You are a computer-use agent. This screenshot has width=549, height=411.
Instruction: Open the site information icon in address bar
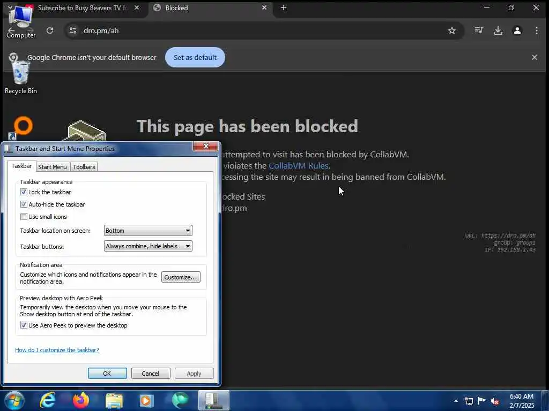click(x=73, y=31)
